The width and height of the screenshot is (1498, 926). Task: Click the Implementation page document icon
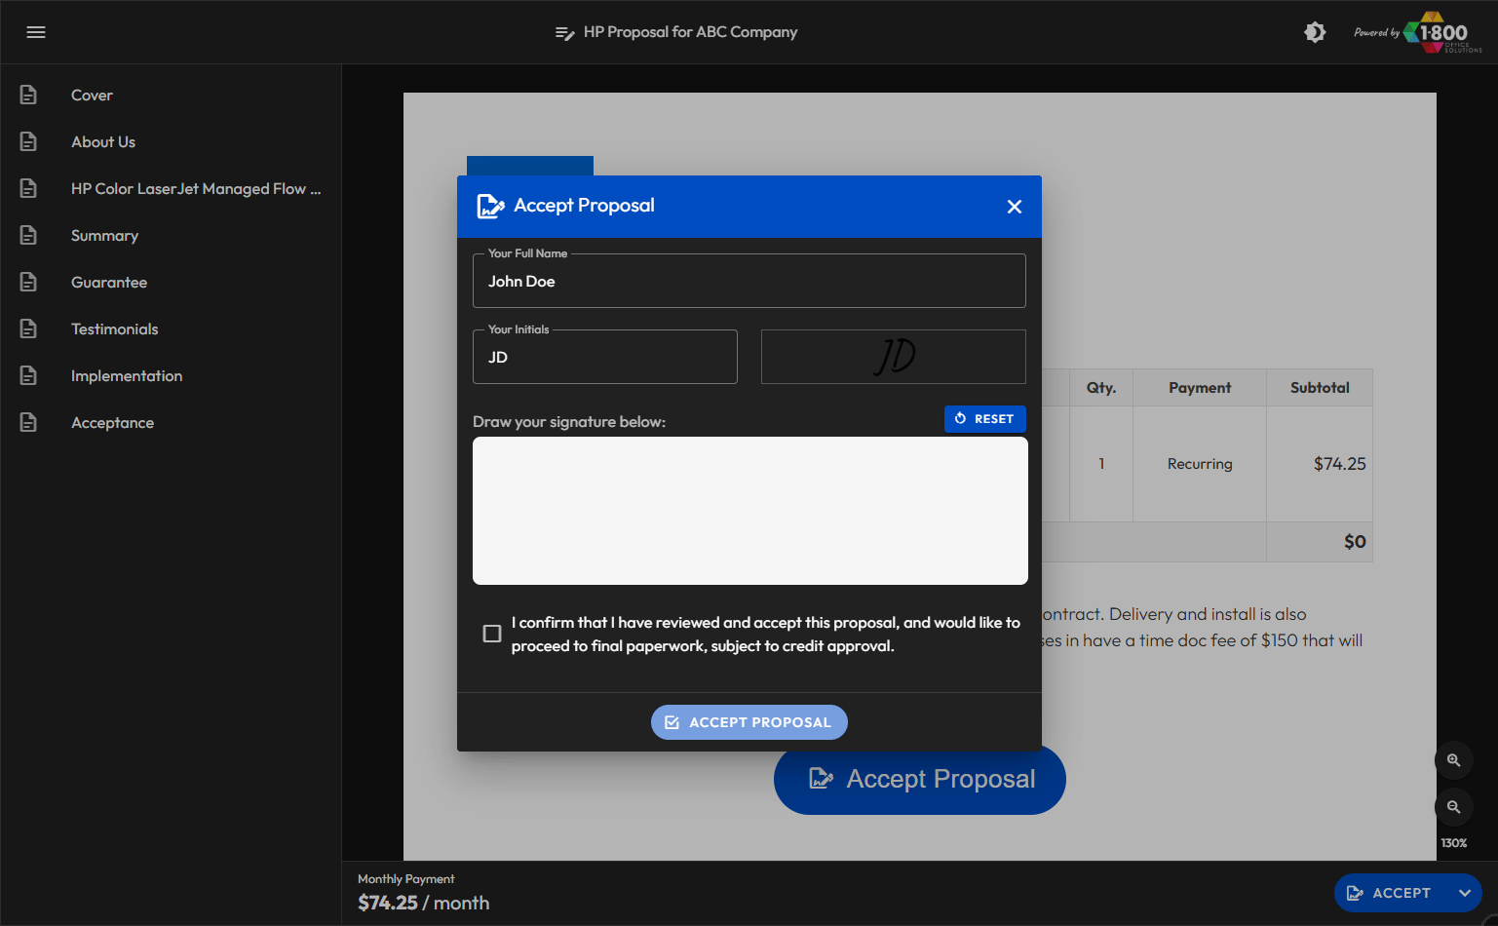28,375
